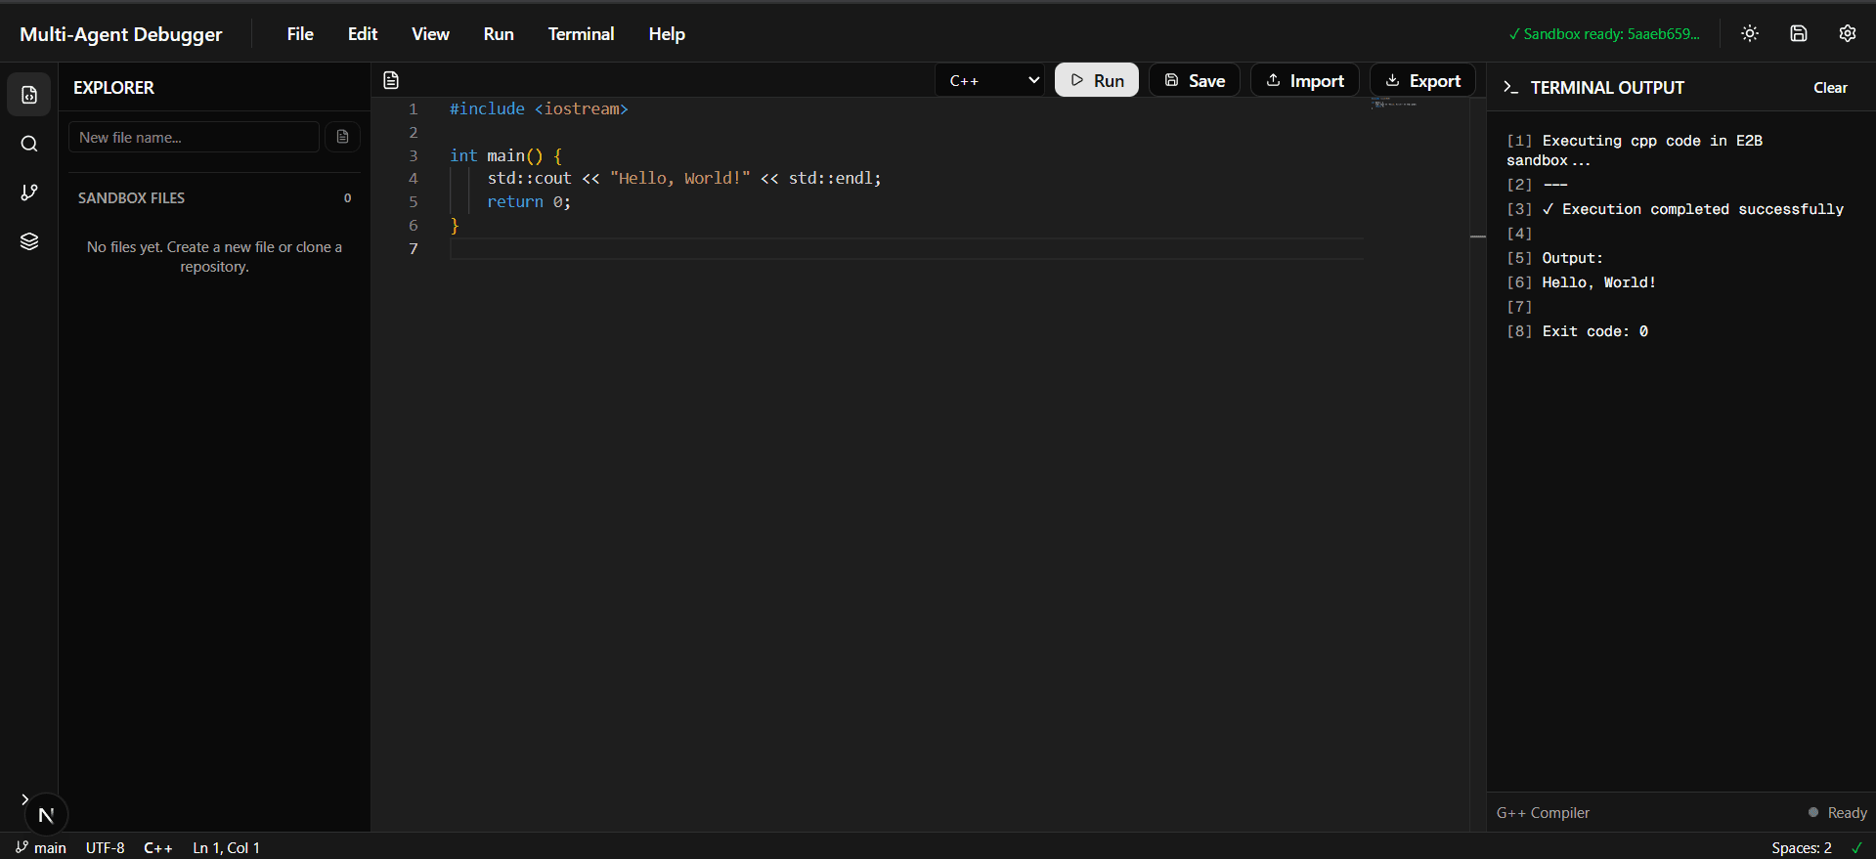Click Ln 1, Col 1 position

[227, 847]
